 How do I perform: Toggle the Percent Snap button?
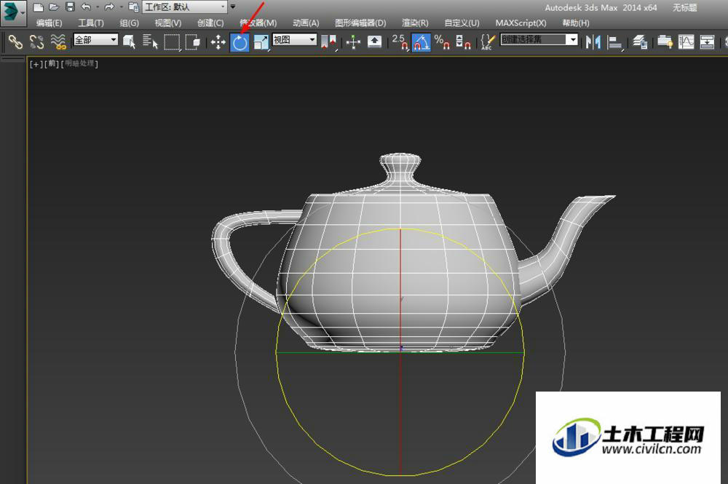click(x=442, y=42)
